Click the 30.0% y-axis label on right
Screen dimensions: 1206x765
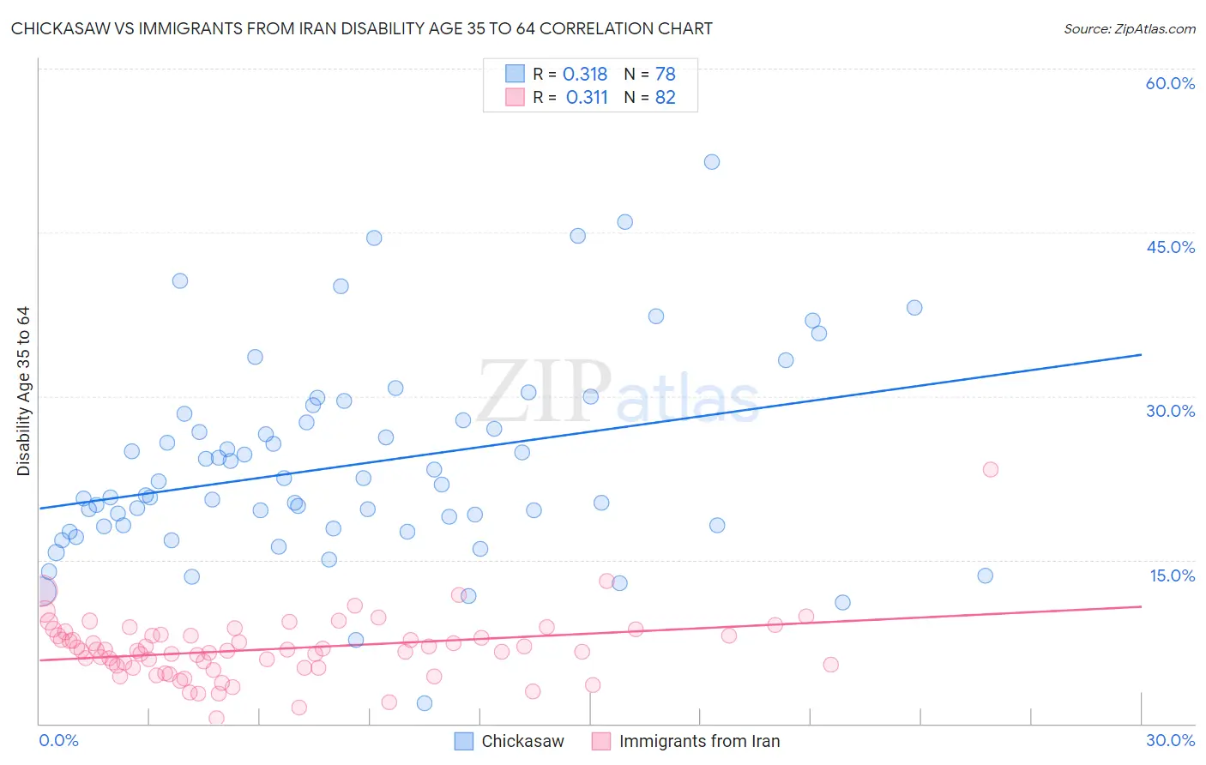1171,411
